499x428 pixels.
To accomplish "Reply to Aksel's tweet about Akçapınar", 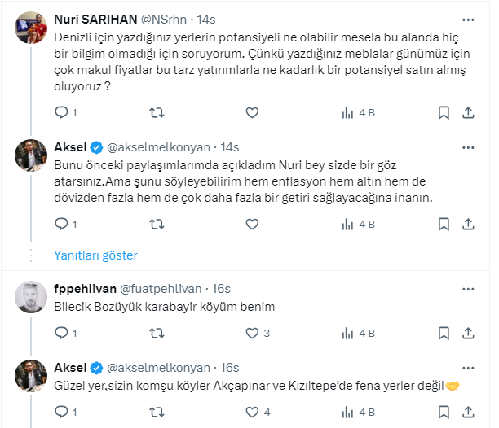I will click(x=61, y=412).
